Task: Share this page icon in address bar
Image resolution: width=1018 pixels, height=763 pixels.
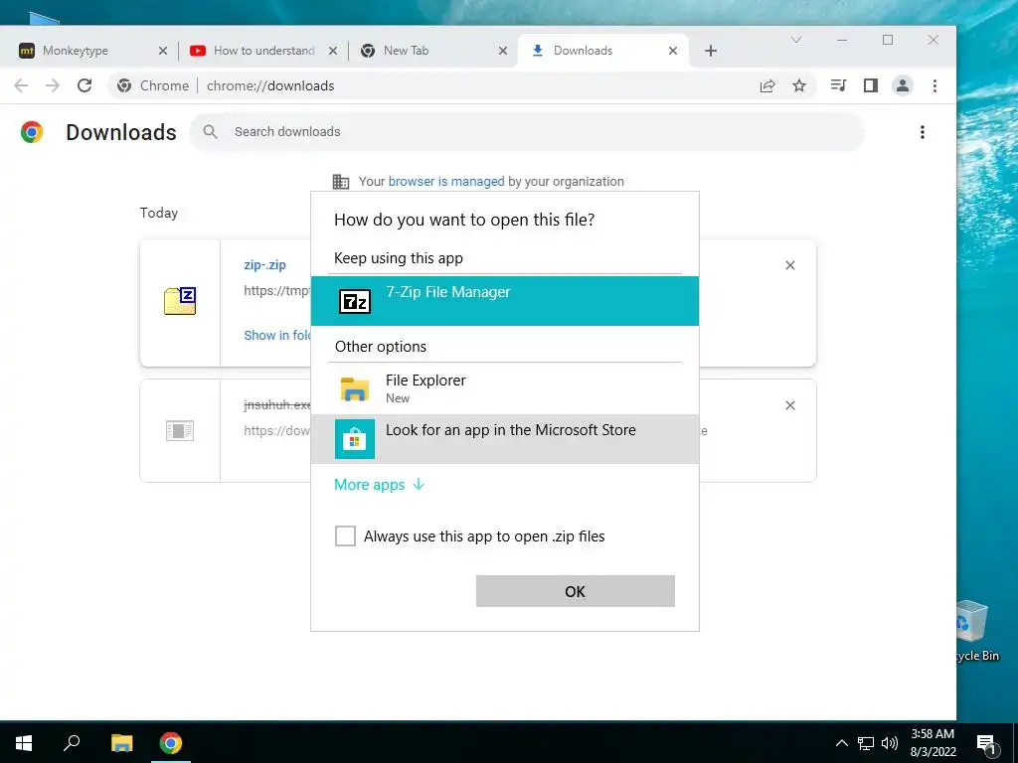Action: click(x=767, y=85)
